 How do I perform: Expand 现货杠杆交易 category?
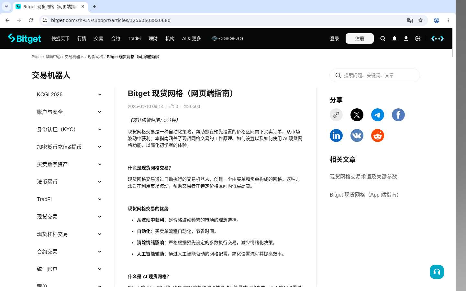tap(69, 234)
